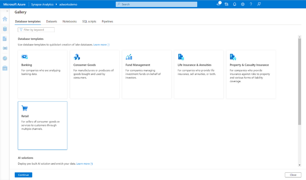Click the gallery vertical scrollbar thumb

click(300, 82)
